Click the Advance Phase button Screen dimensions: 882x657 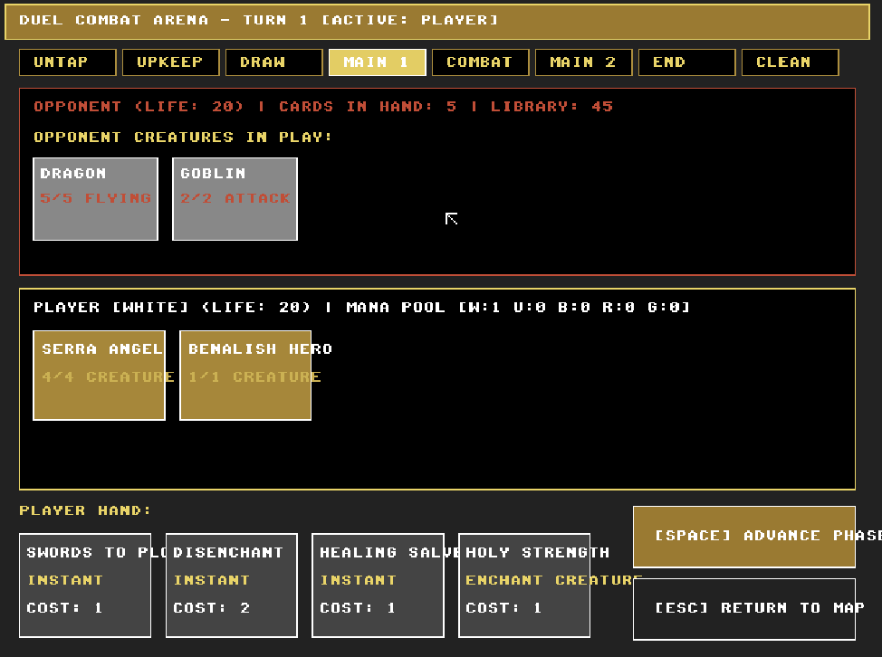tap(744, 537)
